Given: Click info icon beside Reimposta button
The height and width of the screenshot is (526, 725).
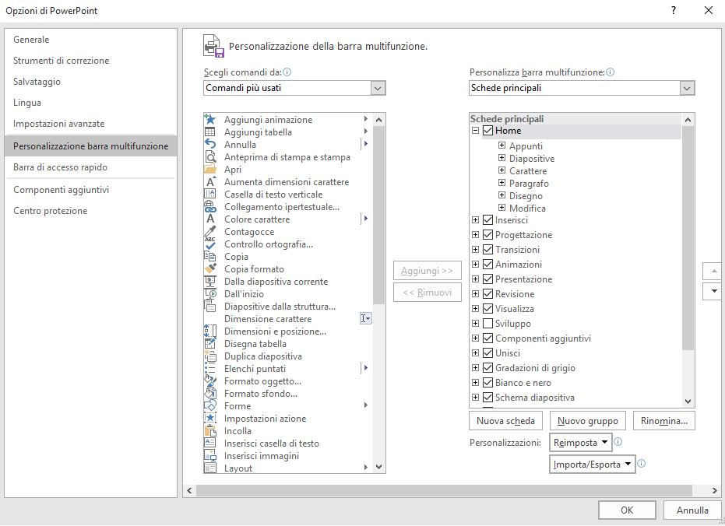Looking at the screenshot, I should pos(618,442).
